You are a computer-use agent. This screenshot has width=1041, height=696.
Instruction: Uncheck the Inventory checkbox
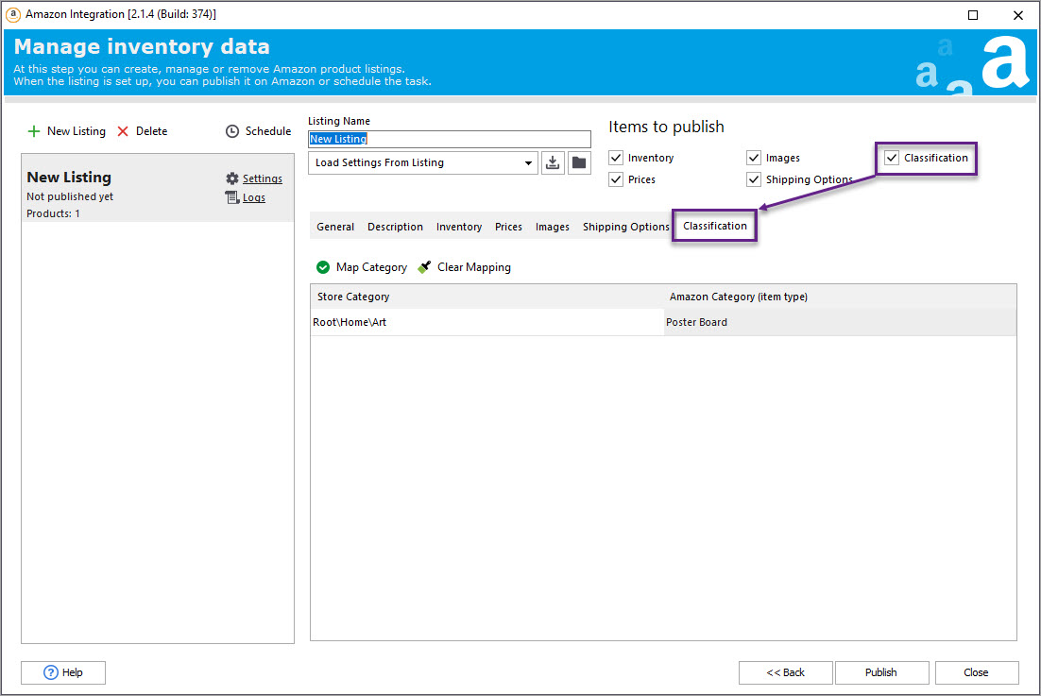[616, 158]
